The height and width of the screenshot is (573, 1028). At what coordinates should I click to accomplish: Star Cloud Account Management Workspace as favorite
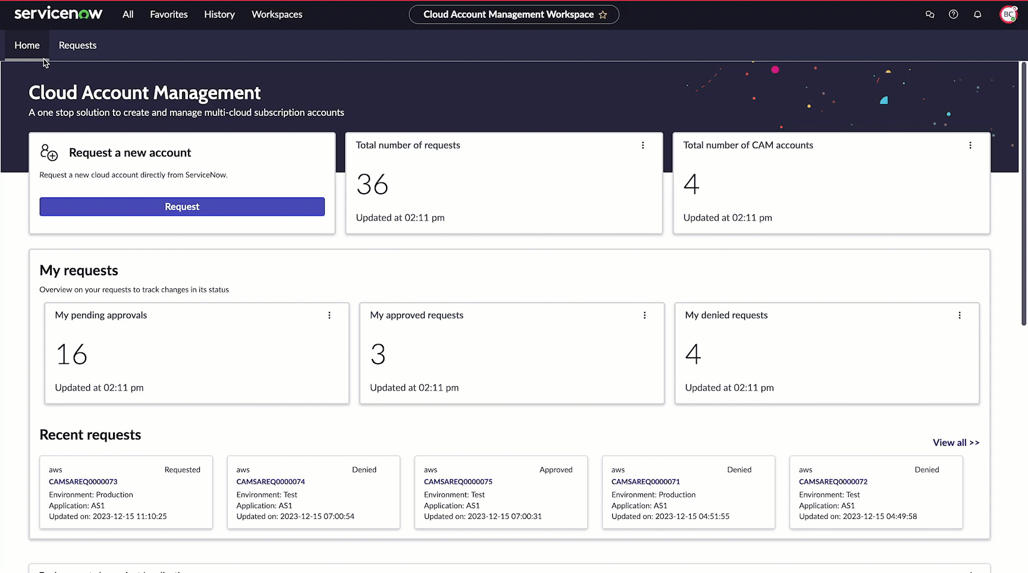pos(603,15)
